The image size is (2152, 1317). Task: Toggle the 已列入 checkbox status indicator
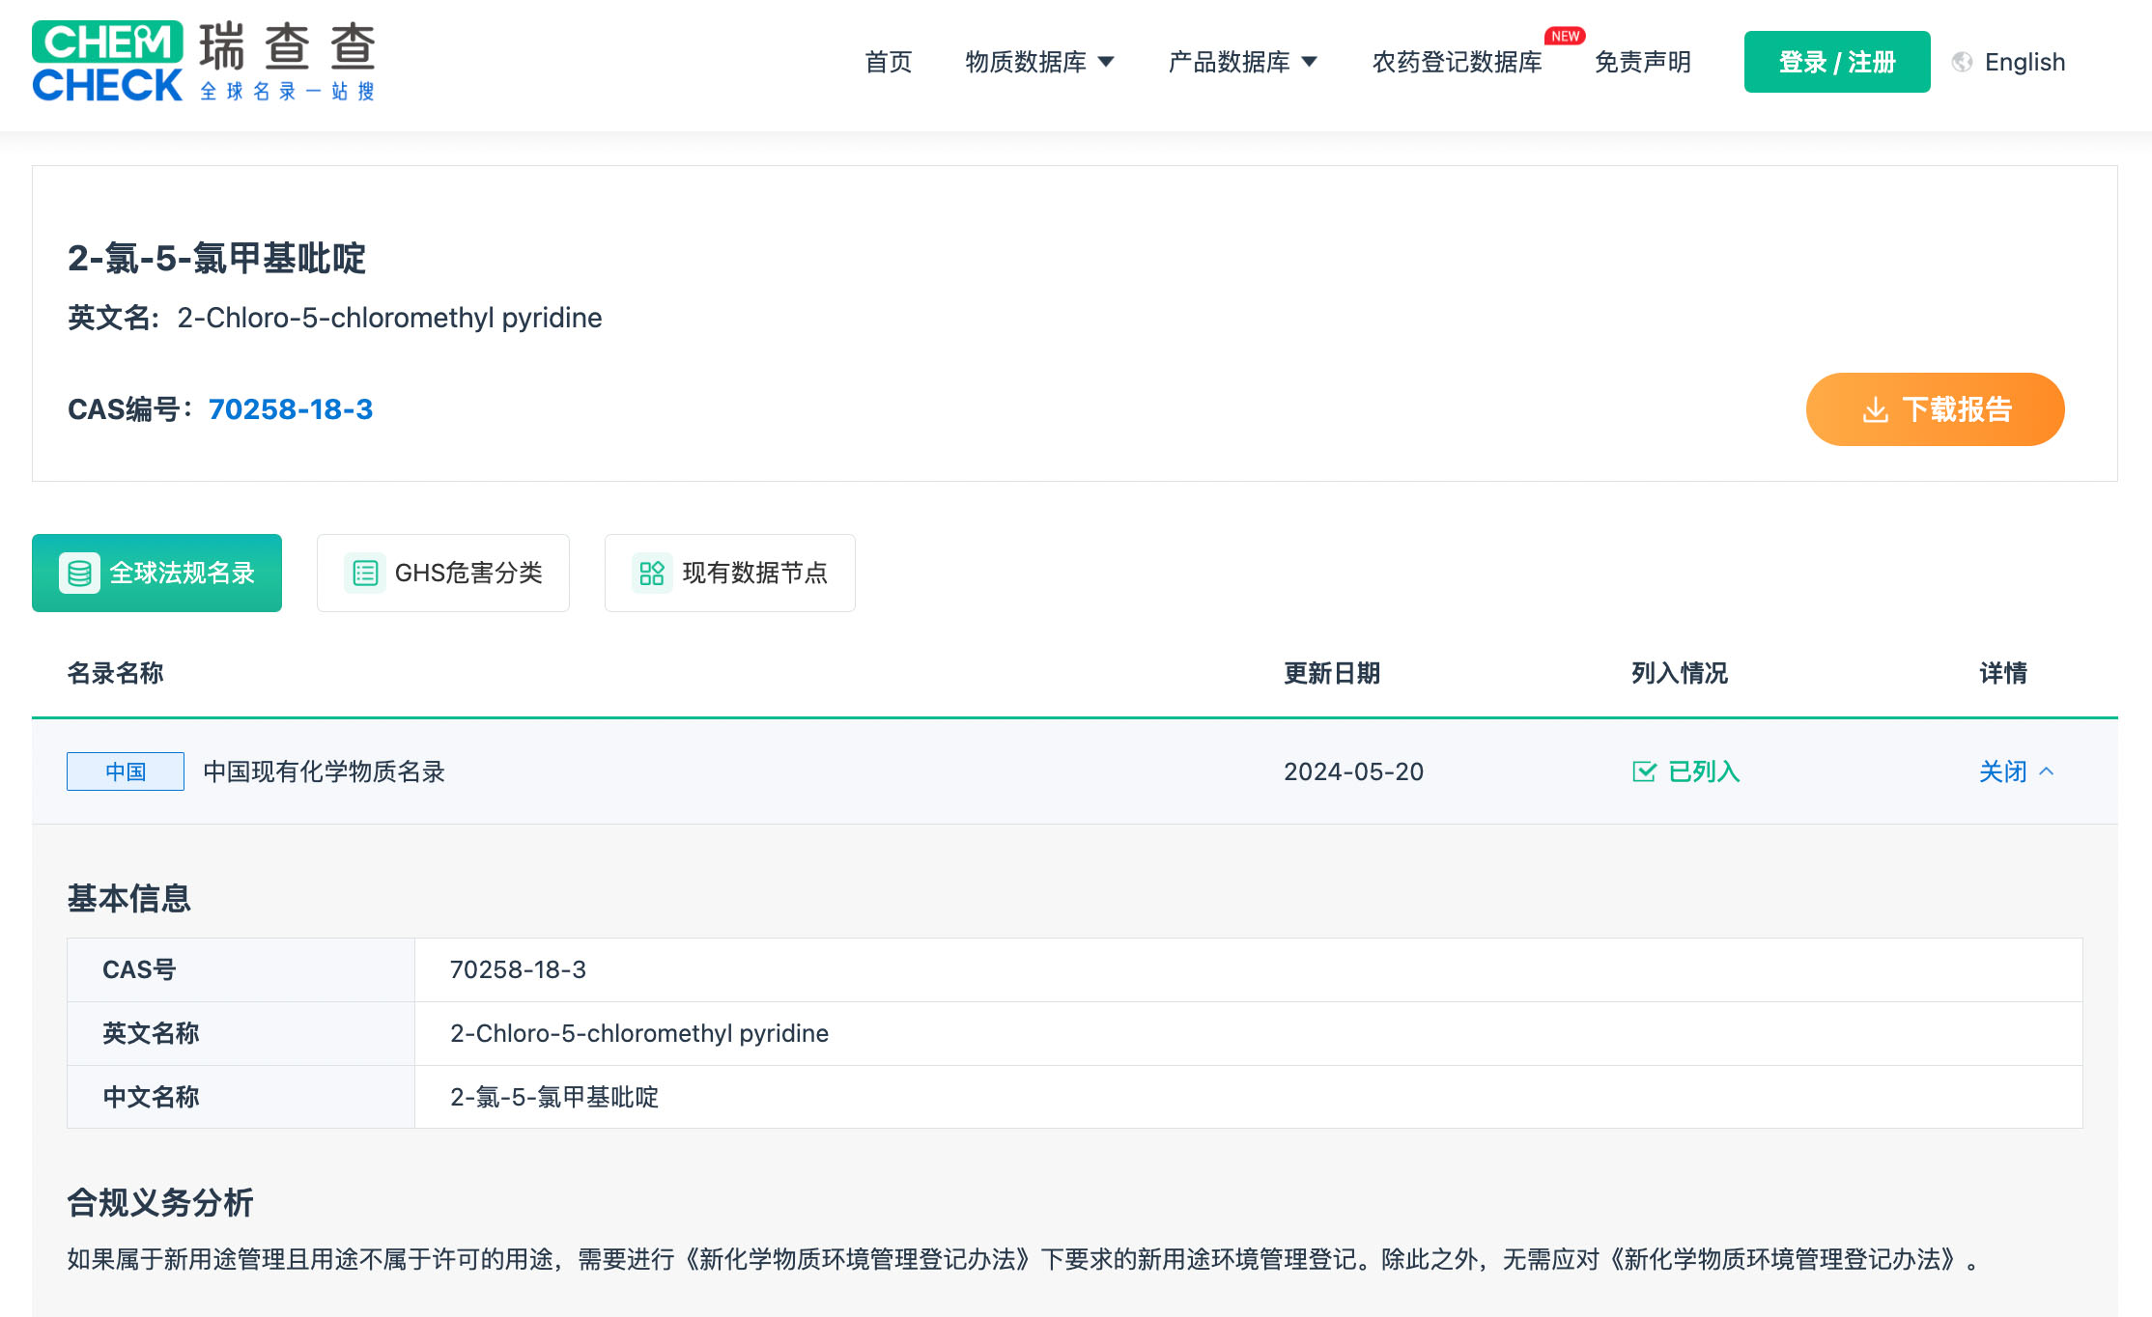(x=1643, y=769)
